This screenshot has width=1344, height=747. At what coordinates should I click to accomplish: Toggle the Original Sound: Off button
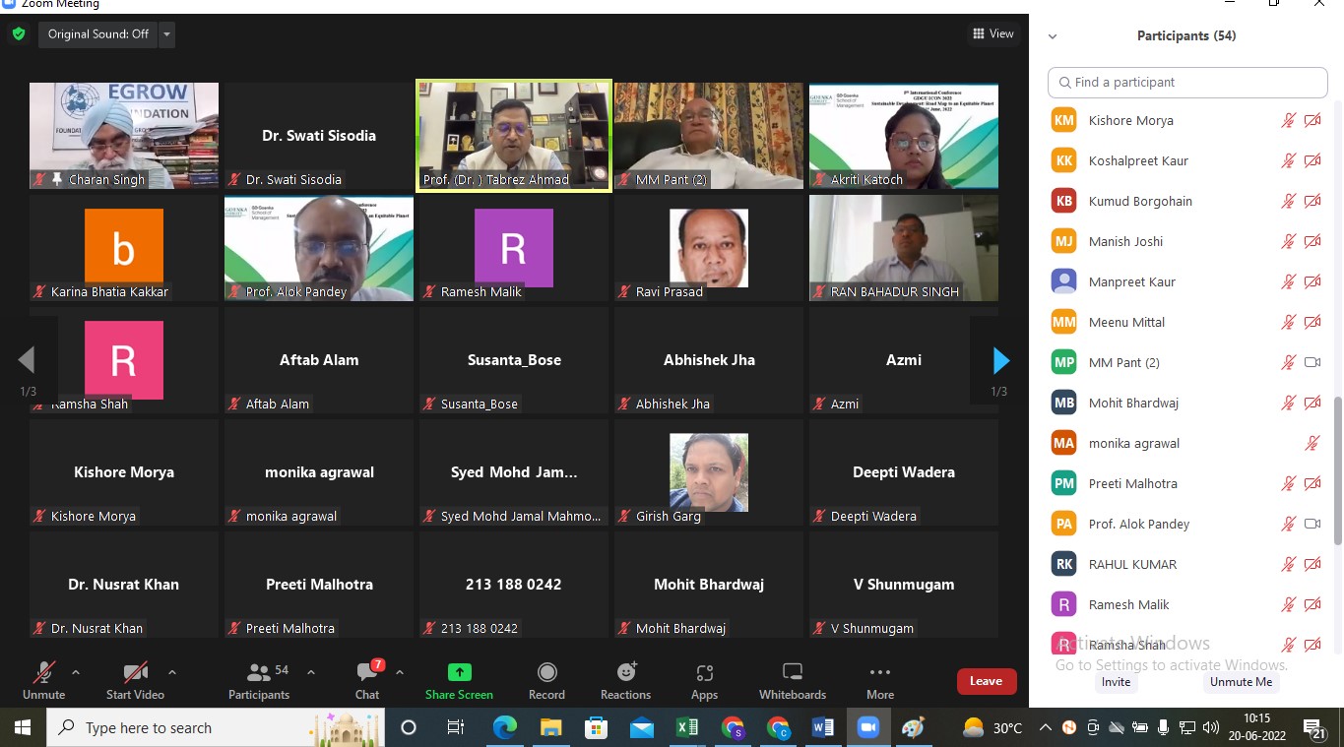coord(98,34)
